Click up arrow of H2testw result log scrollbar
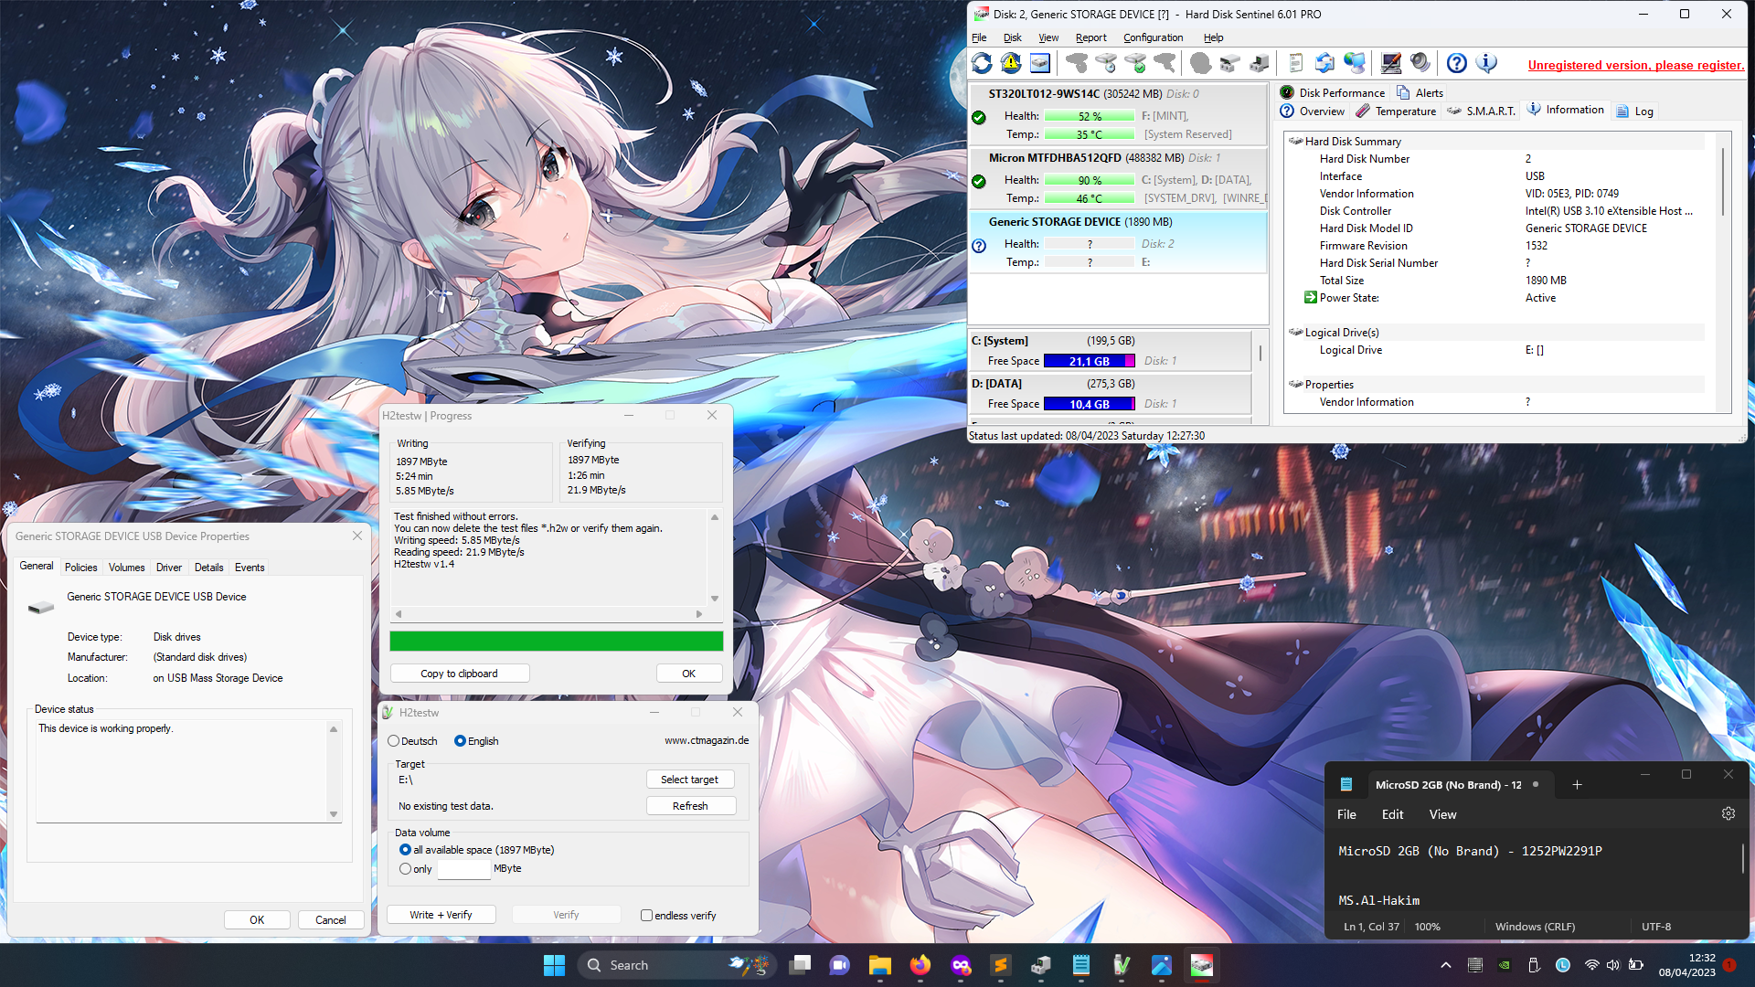Image resolution: width=1755 pixels, height=987 pixels. pyautogui.click(x=715, y=517)
